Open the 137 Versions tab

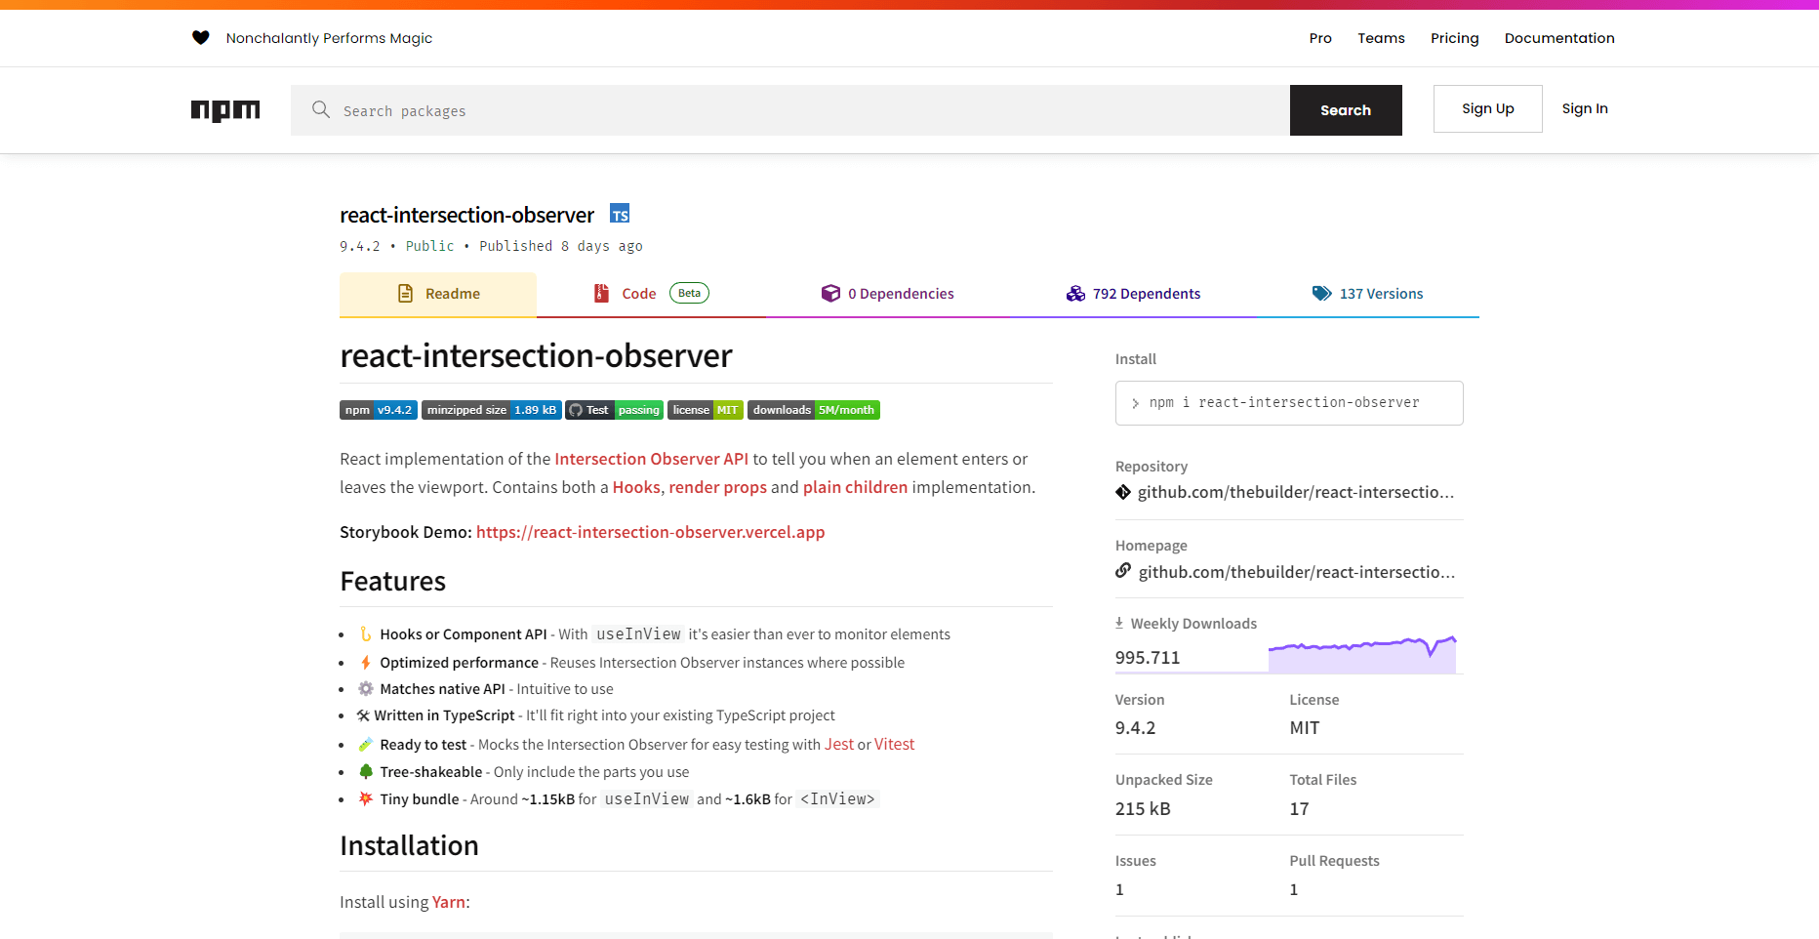point(1368,294)
